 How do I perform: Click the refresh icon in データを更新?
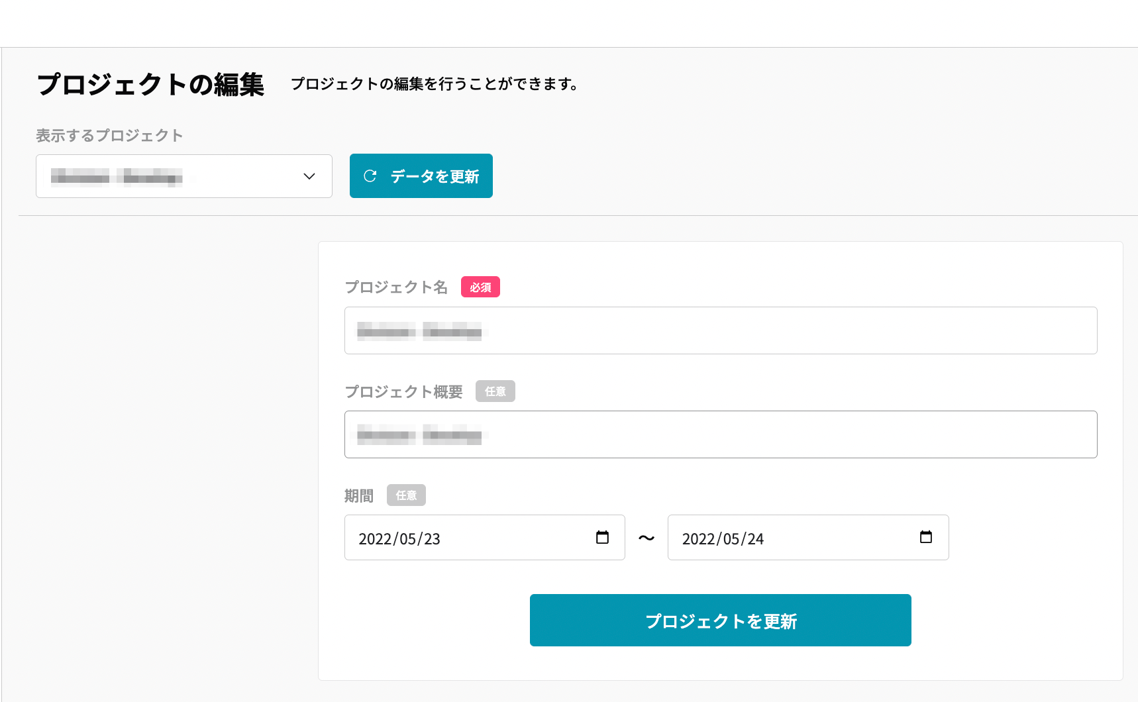(370, 176)
